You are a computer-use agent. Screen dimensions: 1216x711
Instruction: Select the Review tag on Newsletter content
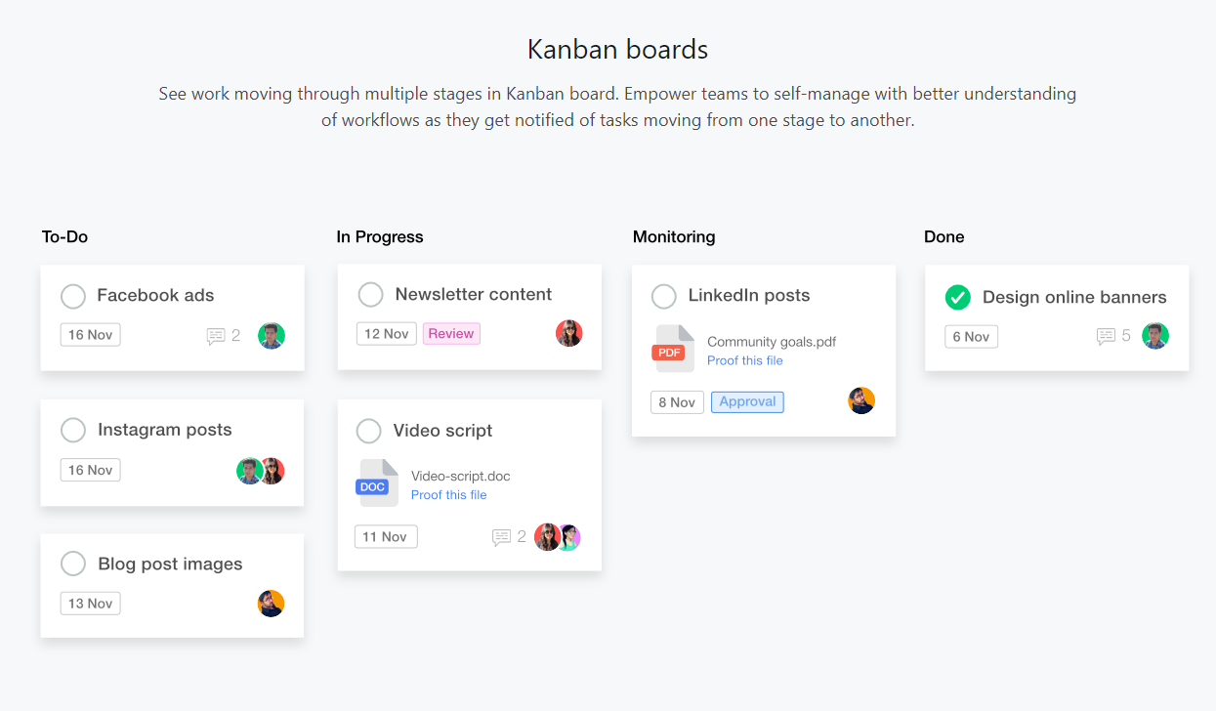point(451,333)
